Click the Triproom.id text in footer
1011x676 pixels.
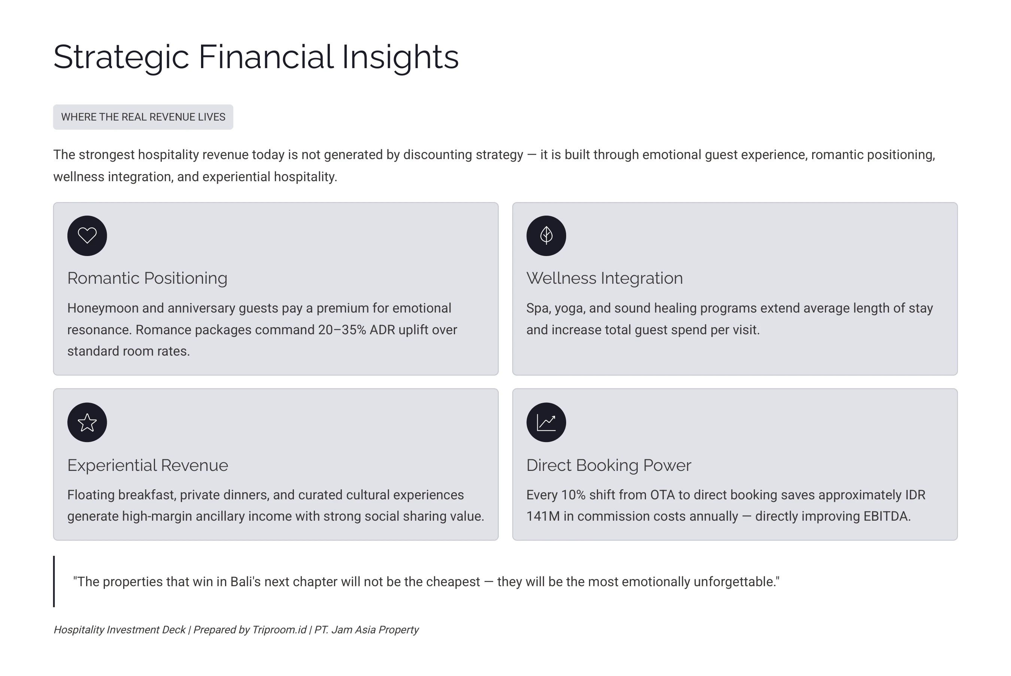click(x=279, y=630)
